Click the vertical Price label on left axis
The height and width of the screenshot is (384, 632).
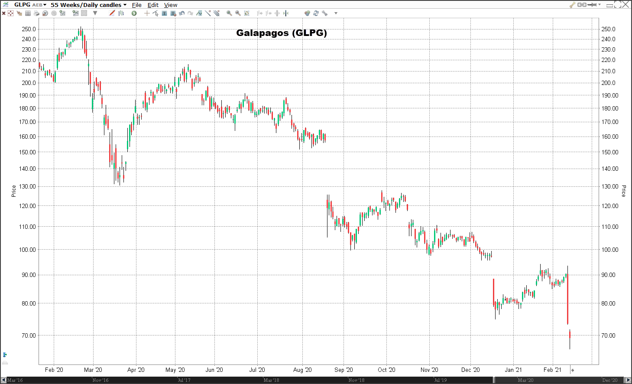(x=14, y=191)
